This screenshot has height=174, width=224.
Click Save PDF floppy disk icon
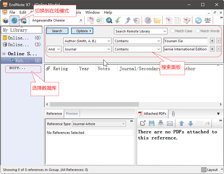(152, 123)
